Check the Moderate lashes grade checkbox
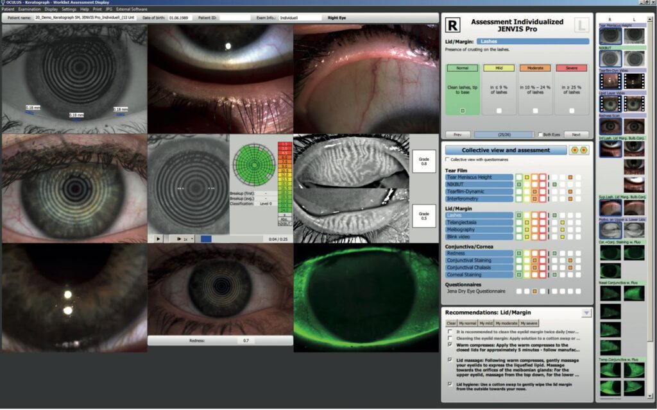 point(535,111)
